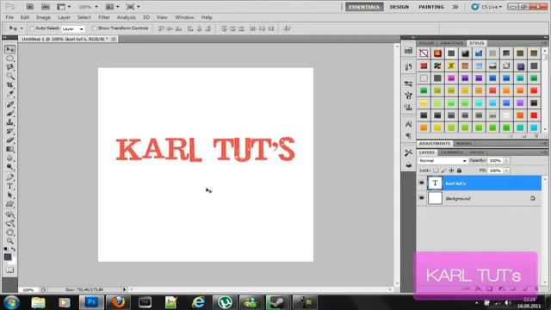Expand more workspaces chevron
Screen dimensions: 551x310
pyautogui.click(x=455, y=7)
